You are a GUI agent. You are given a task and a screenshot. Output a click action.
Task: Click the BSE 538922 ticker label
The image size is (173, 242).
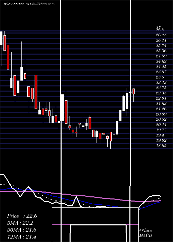[x=13, y=4]
